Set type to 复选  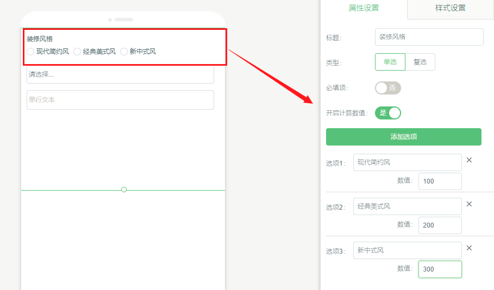[x=420, y=62]
